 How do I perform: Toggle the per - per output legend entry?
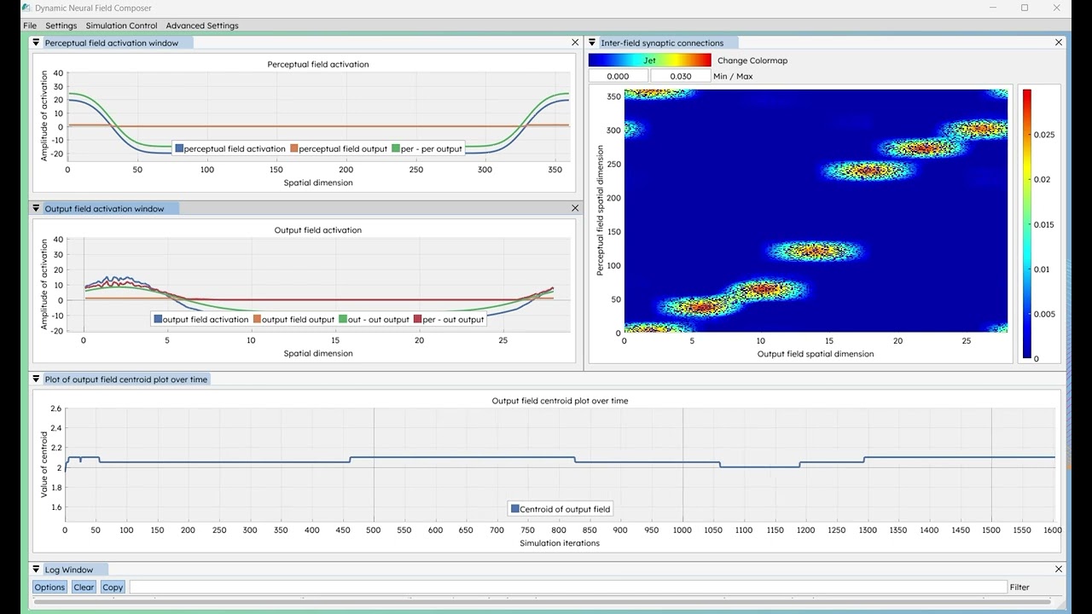[x=427, y=148]
